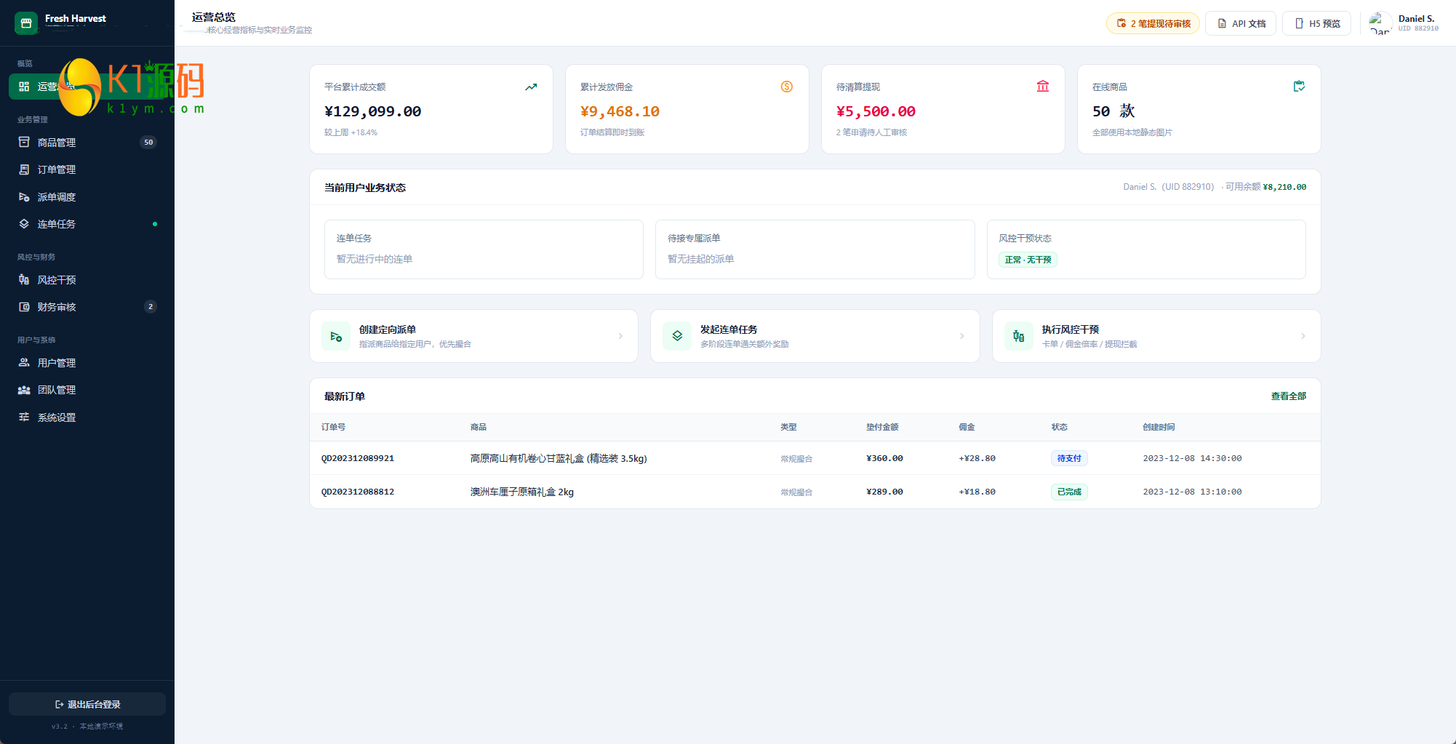Screen dimensions: 1456x744
Task: Open the API 文档 button
Action: (1241, 23)
